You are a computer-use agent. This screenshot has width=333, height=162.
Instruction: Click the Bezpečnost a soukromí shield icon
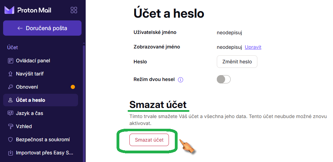[x=10, y=139]
